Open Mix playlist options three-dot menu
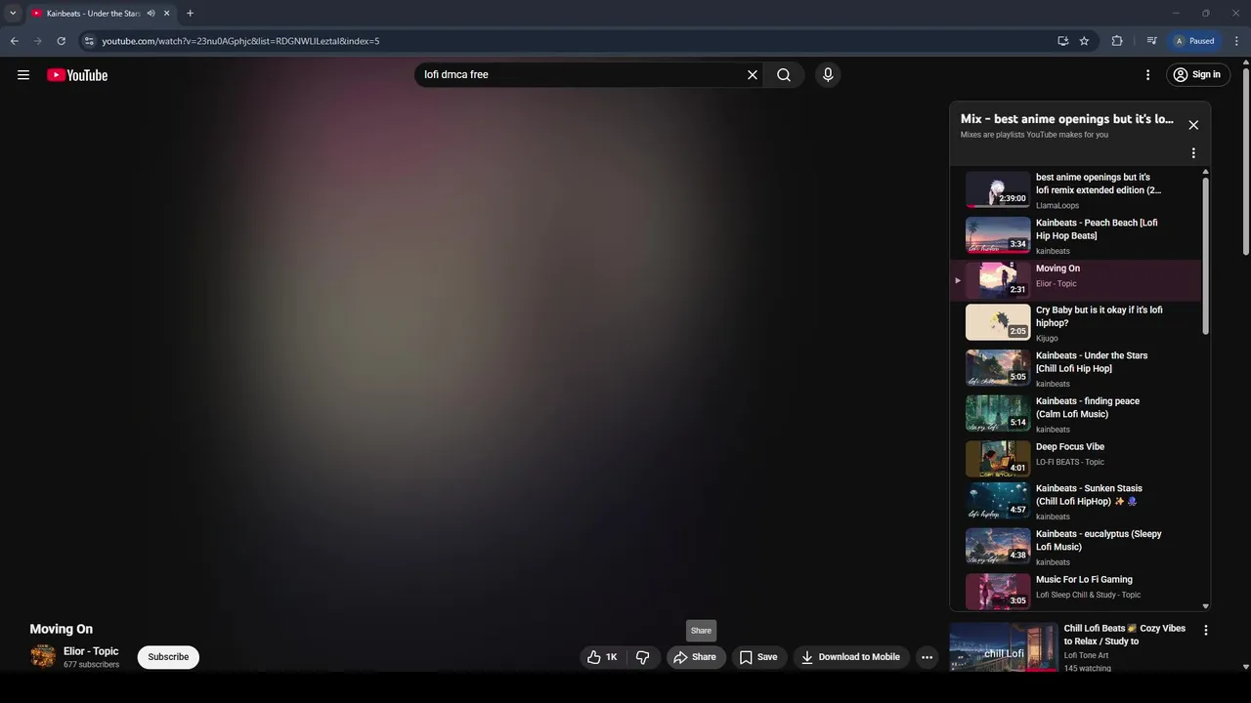Screen dimensions: 1251x703 (1193, 153)
